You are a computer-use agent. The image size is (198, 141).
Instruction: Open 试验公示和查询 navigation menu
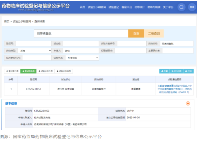point(97,7)
